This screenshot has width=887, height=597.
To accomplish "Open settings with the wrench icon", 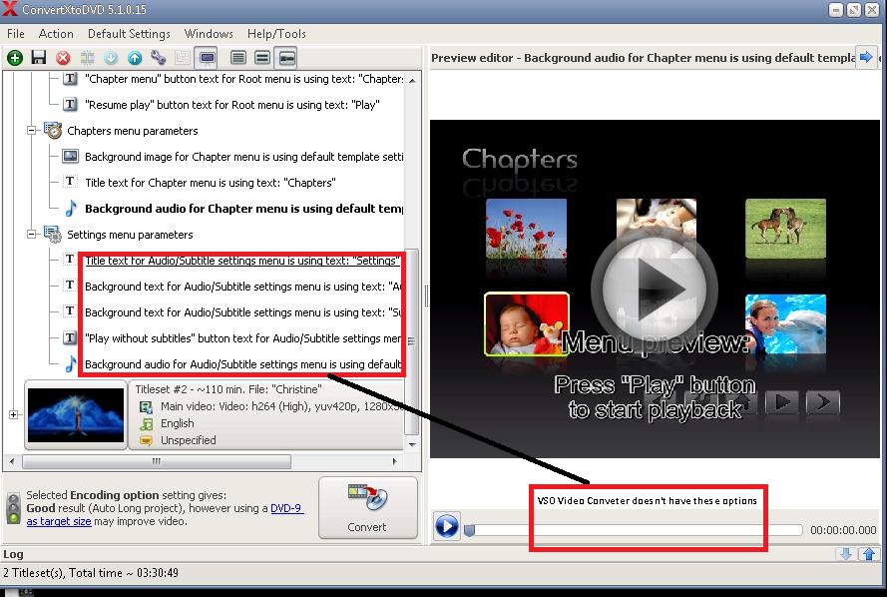I will pos(159,58).
